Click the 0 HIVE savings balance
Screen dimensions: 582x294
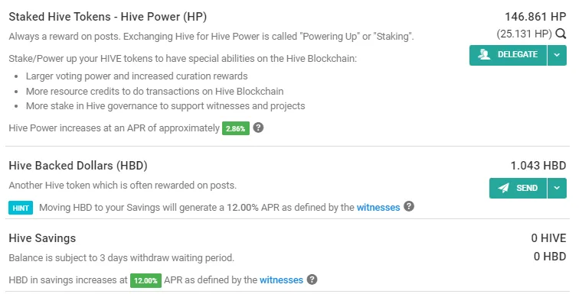(x=548, y=238)
